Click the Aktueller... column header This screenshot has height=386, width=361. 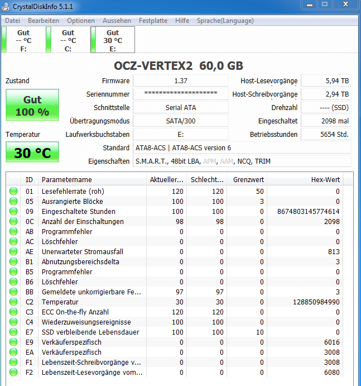[167, 180]
